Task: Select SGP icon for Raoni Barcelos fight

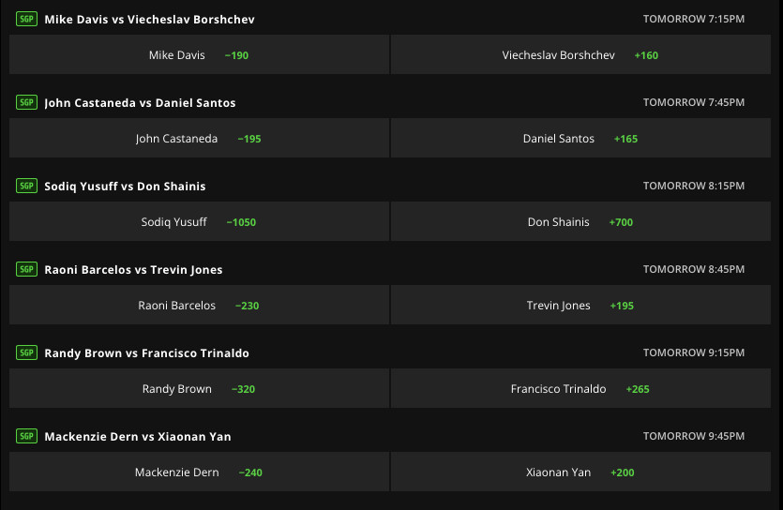Action: pyautogui.click(x=26, y=269)
